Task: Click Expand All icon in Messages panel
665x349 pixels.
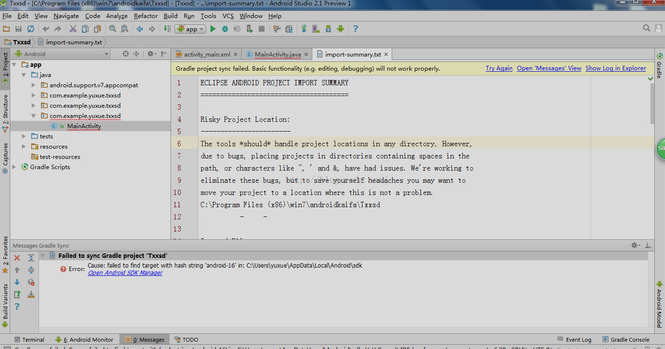Action: [x=31, y=258]
